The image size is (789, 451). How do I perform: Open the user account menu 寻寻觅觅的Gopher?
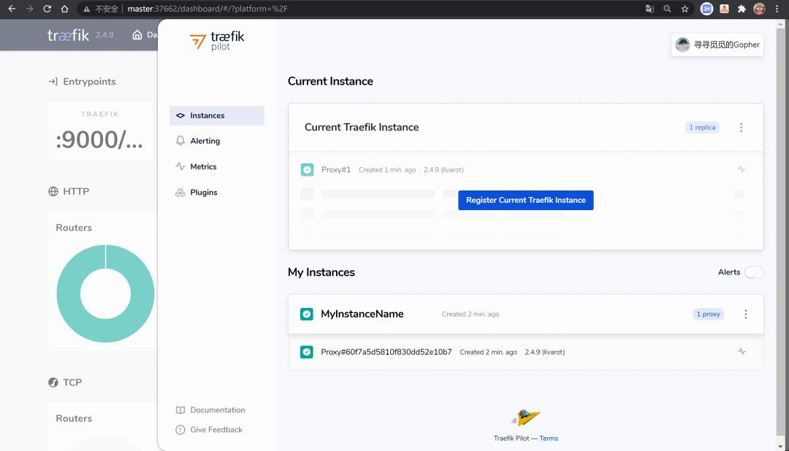717,45
